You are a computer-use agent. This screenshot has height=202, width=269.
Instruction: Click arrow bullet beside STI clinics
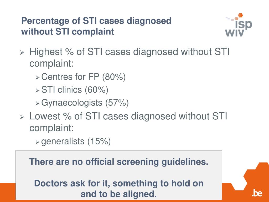(38, 90)
